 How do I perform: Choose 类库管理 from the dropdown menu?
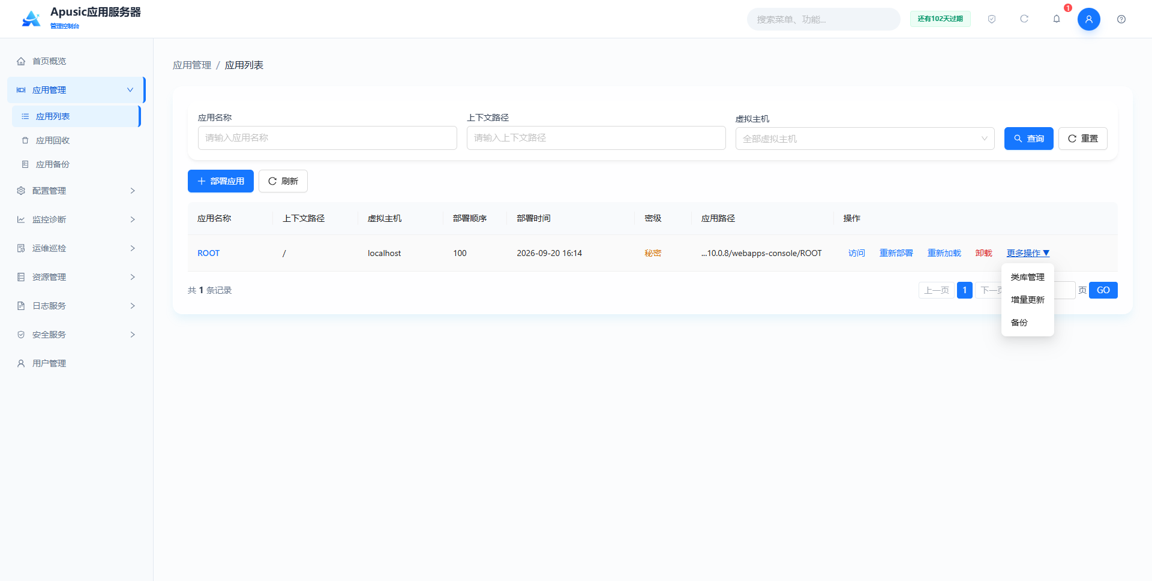(1028, 277)
